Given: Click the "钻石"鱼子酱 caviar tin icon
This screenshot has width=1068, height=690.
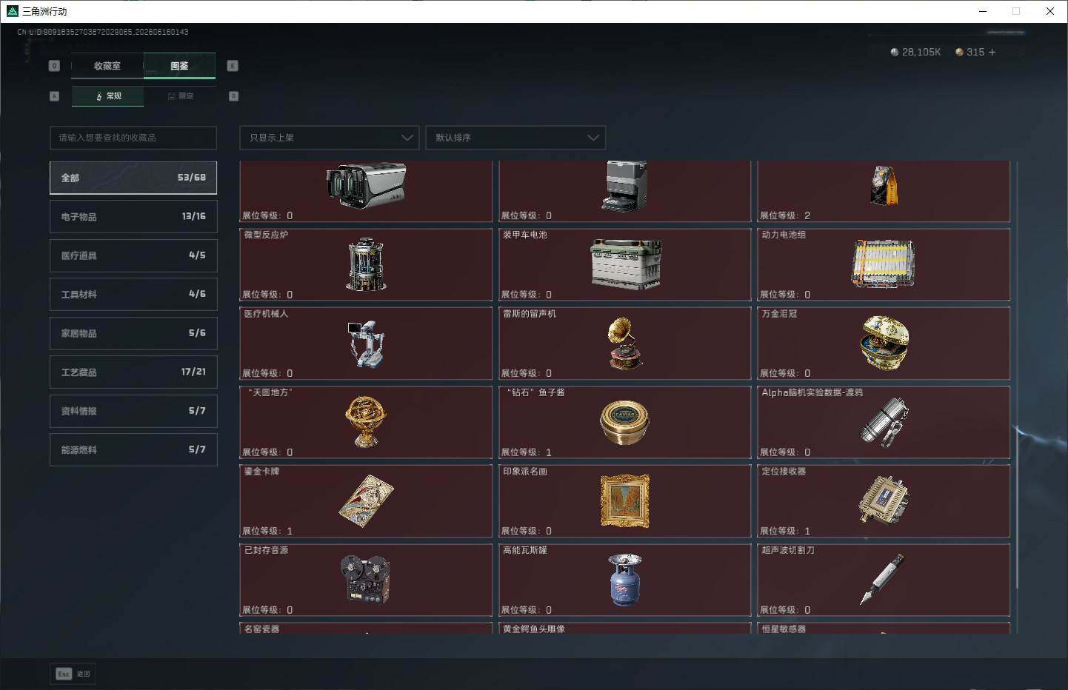Looking at the screenshot, I should 624,423.
